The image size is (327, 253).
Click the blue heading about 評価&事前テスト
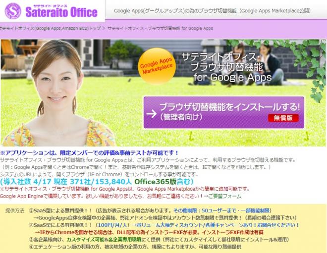(x=89, y=153)
